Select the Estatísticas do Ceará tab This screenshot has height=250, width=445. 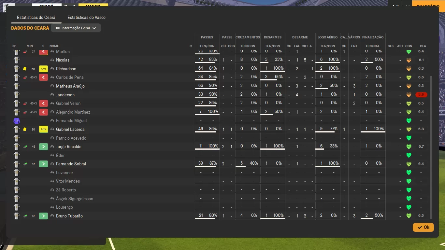36,17
